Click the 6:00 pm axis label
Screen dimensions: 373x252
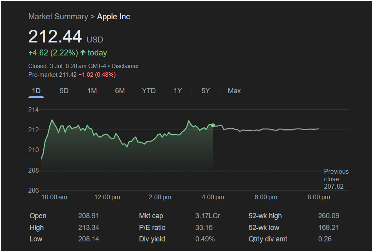266,197
